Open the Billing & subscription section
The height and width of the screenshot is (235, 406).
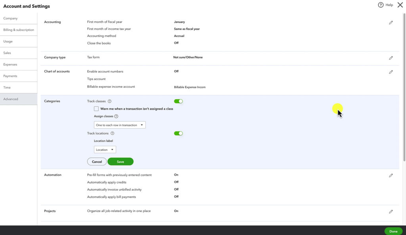pos(19,30)
